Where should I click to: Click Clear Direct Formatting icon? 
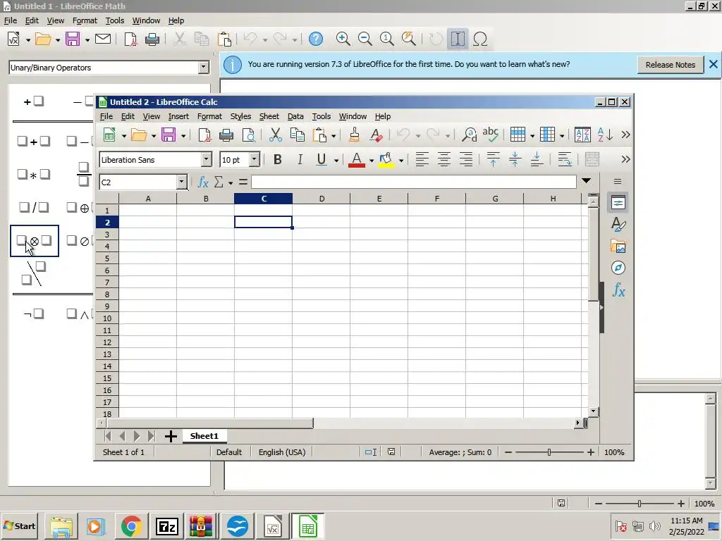click(376, 135)
